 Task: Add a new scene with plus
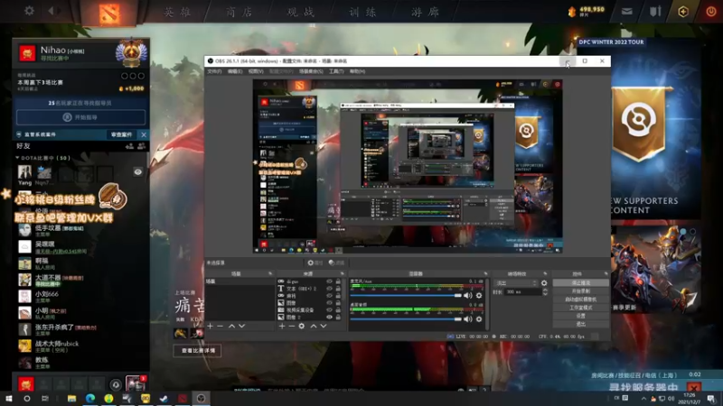coord(211,326)
